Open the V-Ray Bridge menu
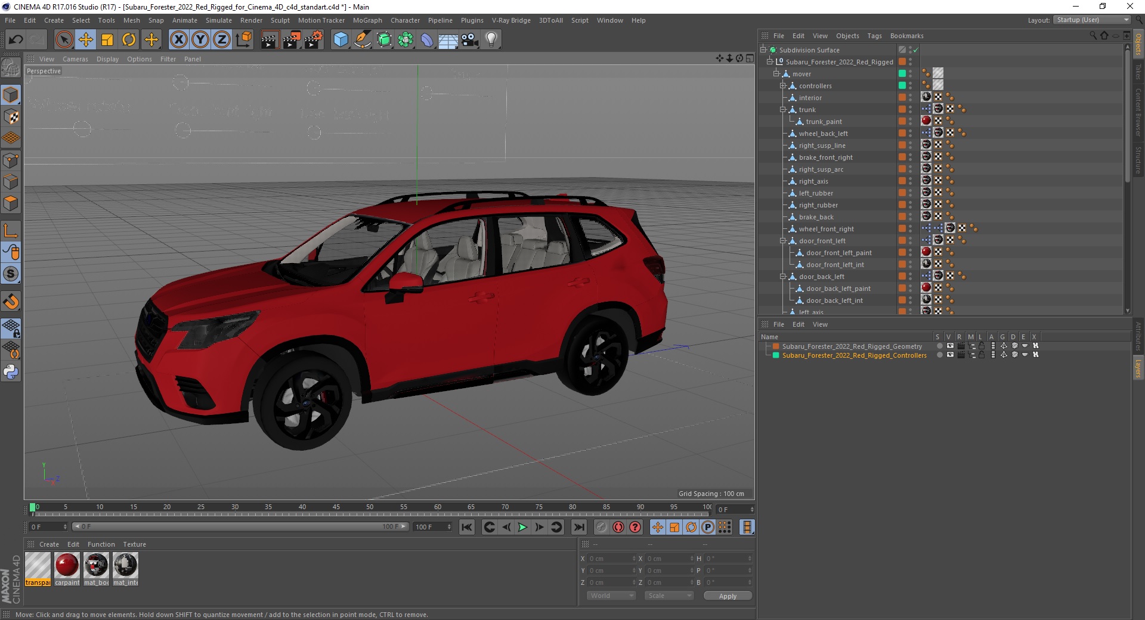The width and height of the screenshot is (1145, 620). pos(511,20)
